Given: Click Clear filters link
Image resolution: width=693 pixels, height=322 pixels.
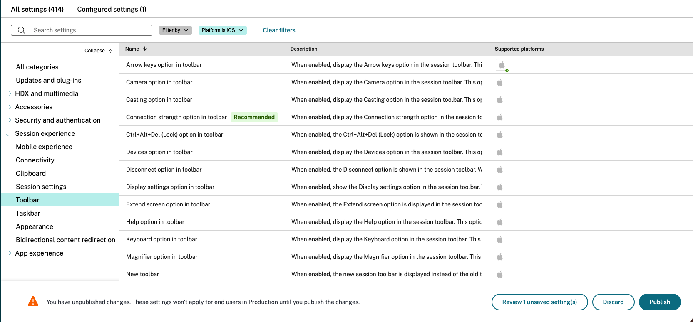Looking at the screenshot, I should (279, 30).
